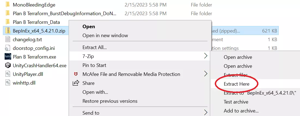
Task: Expand the 7-Zip submenu arrow
Action: (x=206, y=56)
